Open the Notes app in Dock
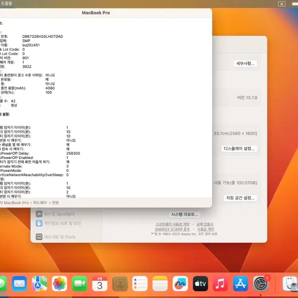Viewport: 298px width, 298px height. click(160, 284)
